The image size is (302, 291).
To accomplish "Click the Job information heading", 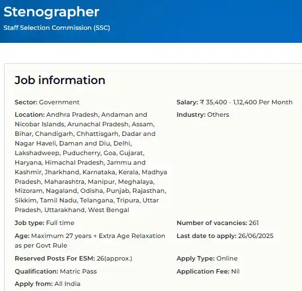I will (x=60, y=80).
